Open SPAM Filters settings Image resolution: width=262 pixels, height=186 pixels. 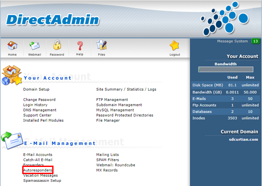point(108,160)
